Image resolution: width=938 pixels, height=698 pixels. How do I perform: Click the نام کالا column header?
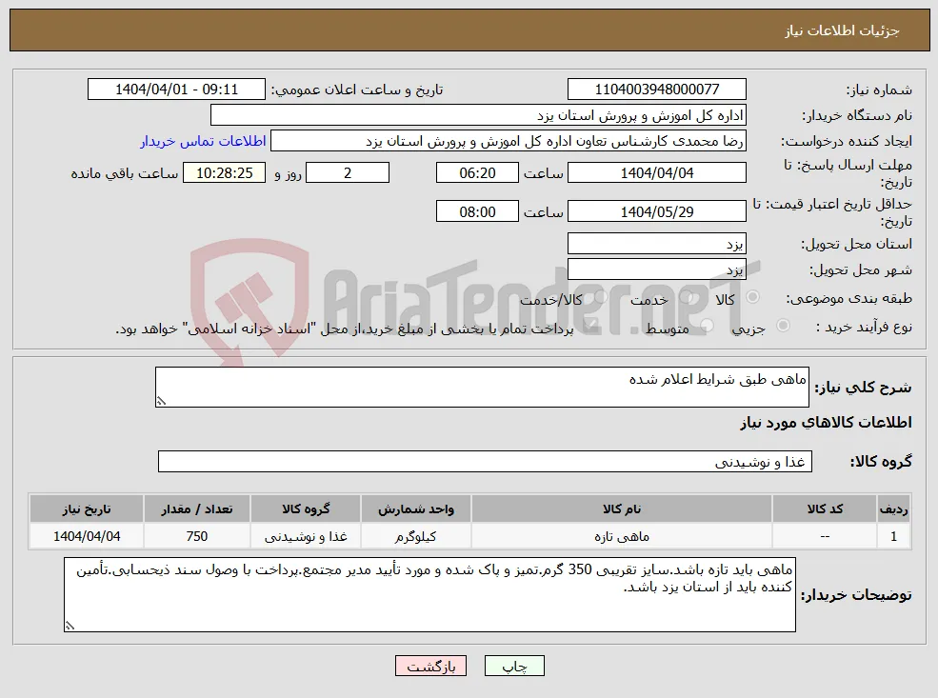point(622,509)
